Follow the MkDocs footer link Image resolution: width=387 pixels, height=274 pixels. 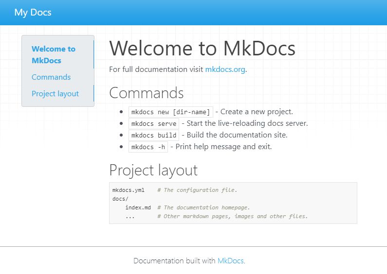pyautogui.click(x=231, y=261)
